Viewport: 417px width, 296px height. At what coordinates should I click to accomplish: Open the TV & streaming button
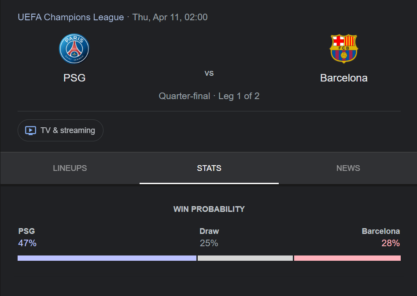click(60, 130)
